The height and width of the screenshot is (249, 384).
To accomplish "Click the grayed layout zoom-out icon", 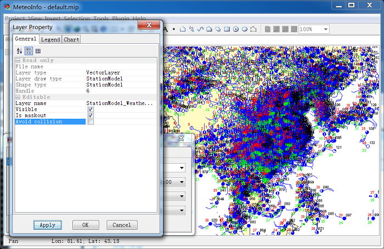I will 285,29.
